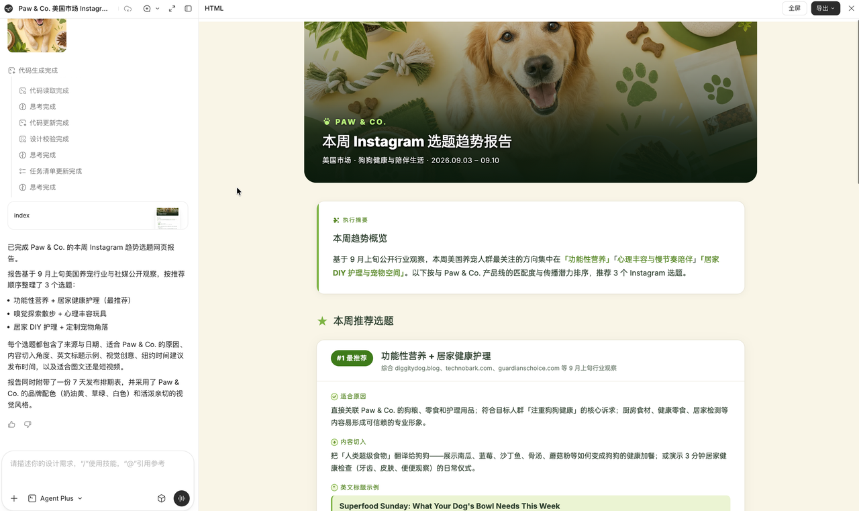This screenshot has height=511, width=859.
Task: Click the cube icon in the input box
Action: (x=162, y=498)
